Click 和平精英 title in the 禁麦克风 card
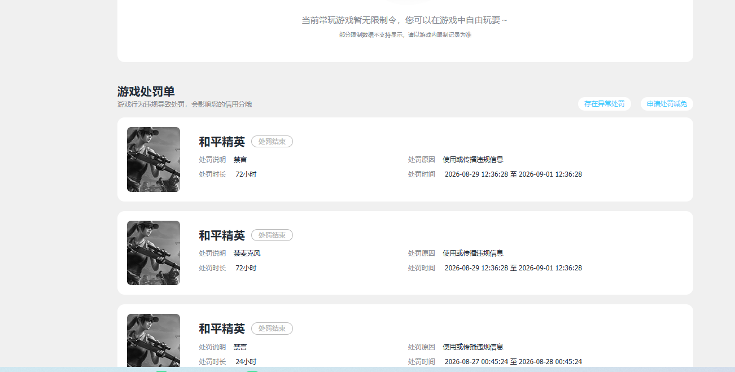This screenshot has height=372, width=735. [x=222, y=235]
